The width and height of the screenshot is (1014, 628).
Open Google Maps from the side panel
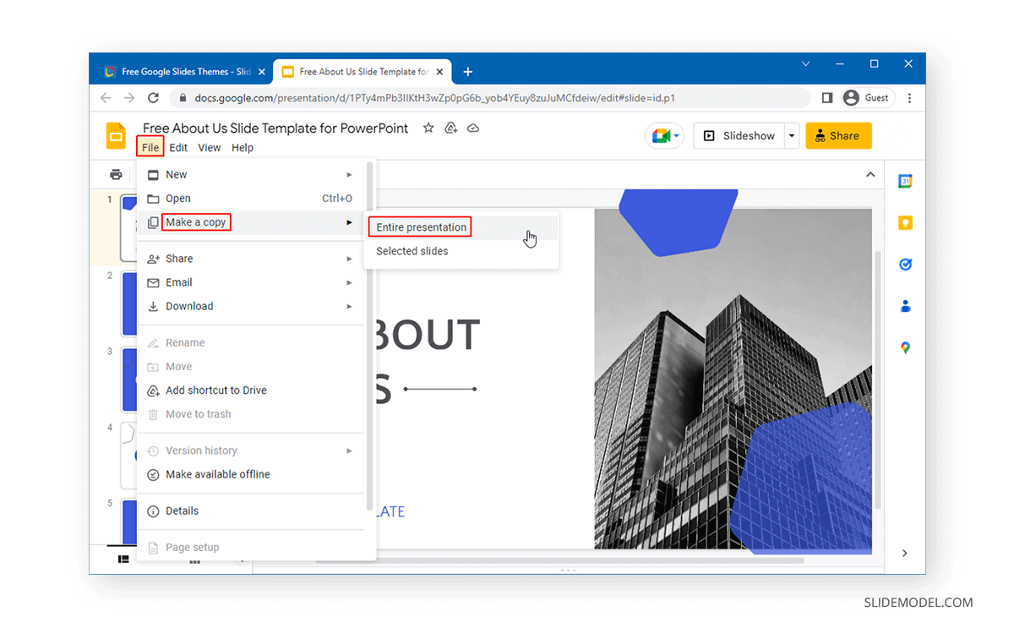(x=905, y=347)
